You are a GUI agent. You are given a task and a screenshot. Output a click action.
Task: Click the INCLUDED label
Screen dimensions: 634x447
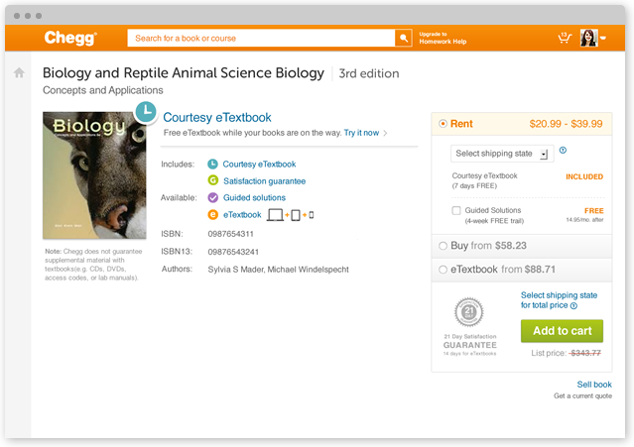coord(584,176)
